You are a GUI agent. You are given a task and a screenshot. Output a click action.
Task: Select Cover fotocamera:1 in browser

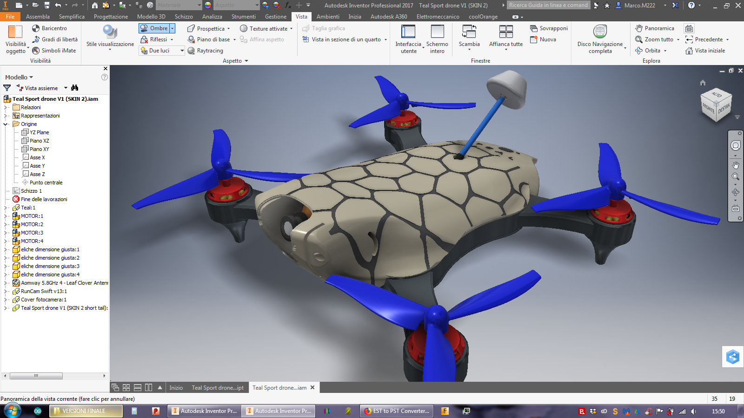point(44,300)
